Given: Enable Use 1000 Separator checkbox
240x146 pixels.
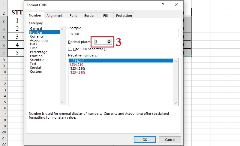Looking at the screenshot, I should pyautogui.click(x=70, y=49).
